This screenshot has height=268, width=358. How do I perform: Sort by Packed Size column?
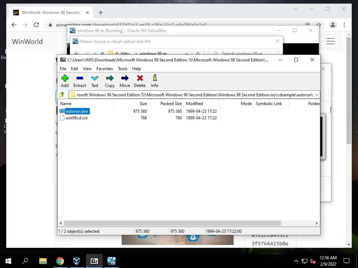(166, 103)
